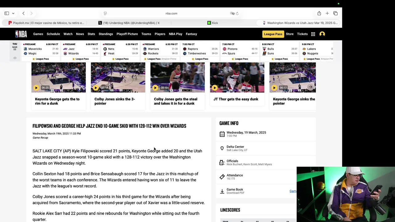Open the Players menu item
Screen dimensions: 395x222
pyautogui.click(x=160, y=34)
